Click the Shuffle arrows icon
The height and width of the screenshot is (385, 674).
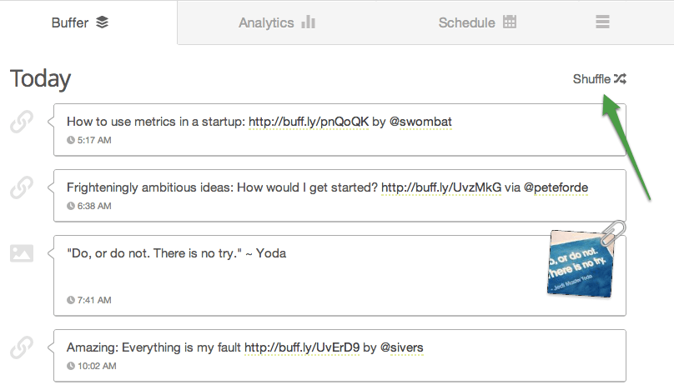click(620, 79)
